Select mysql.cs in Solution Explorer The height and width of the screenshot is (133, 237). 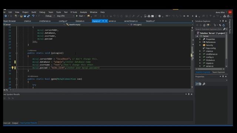210,63
